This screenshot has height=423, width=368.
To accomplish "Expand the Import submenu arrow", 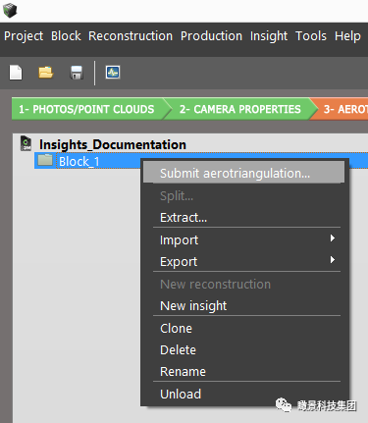I will pos(333,238).
